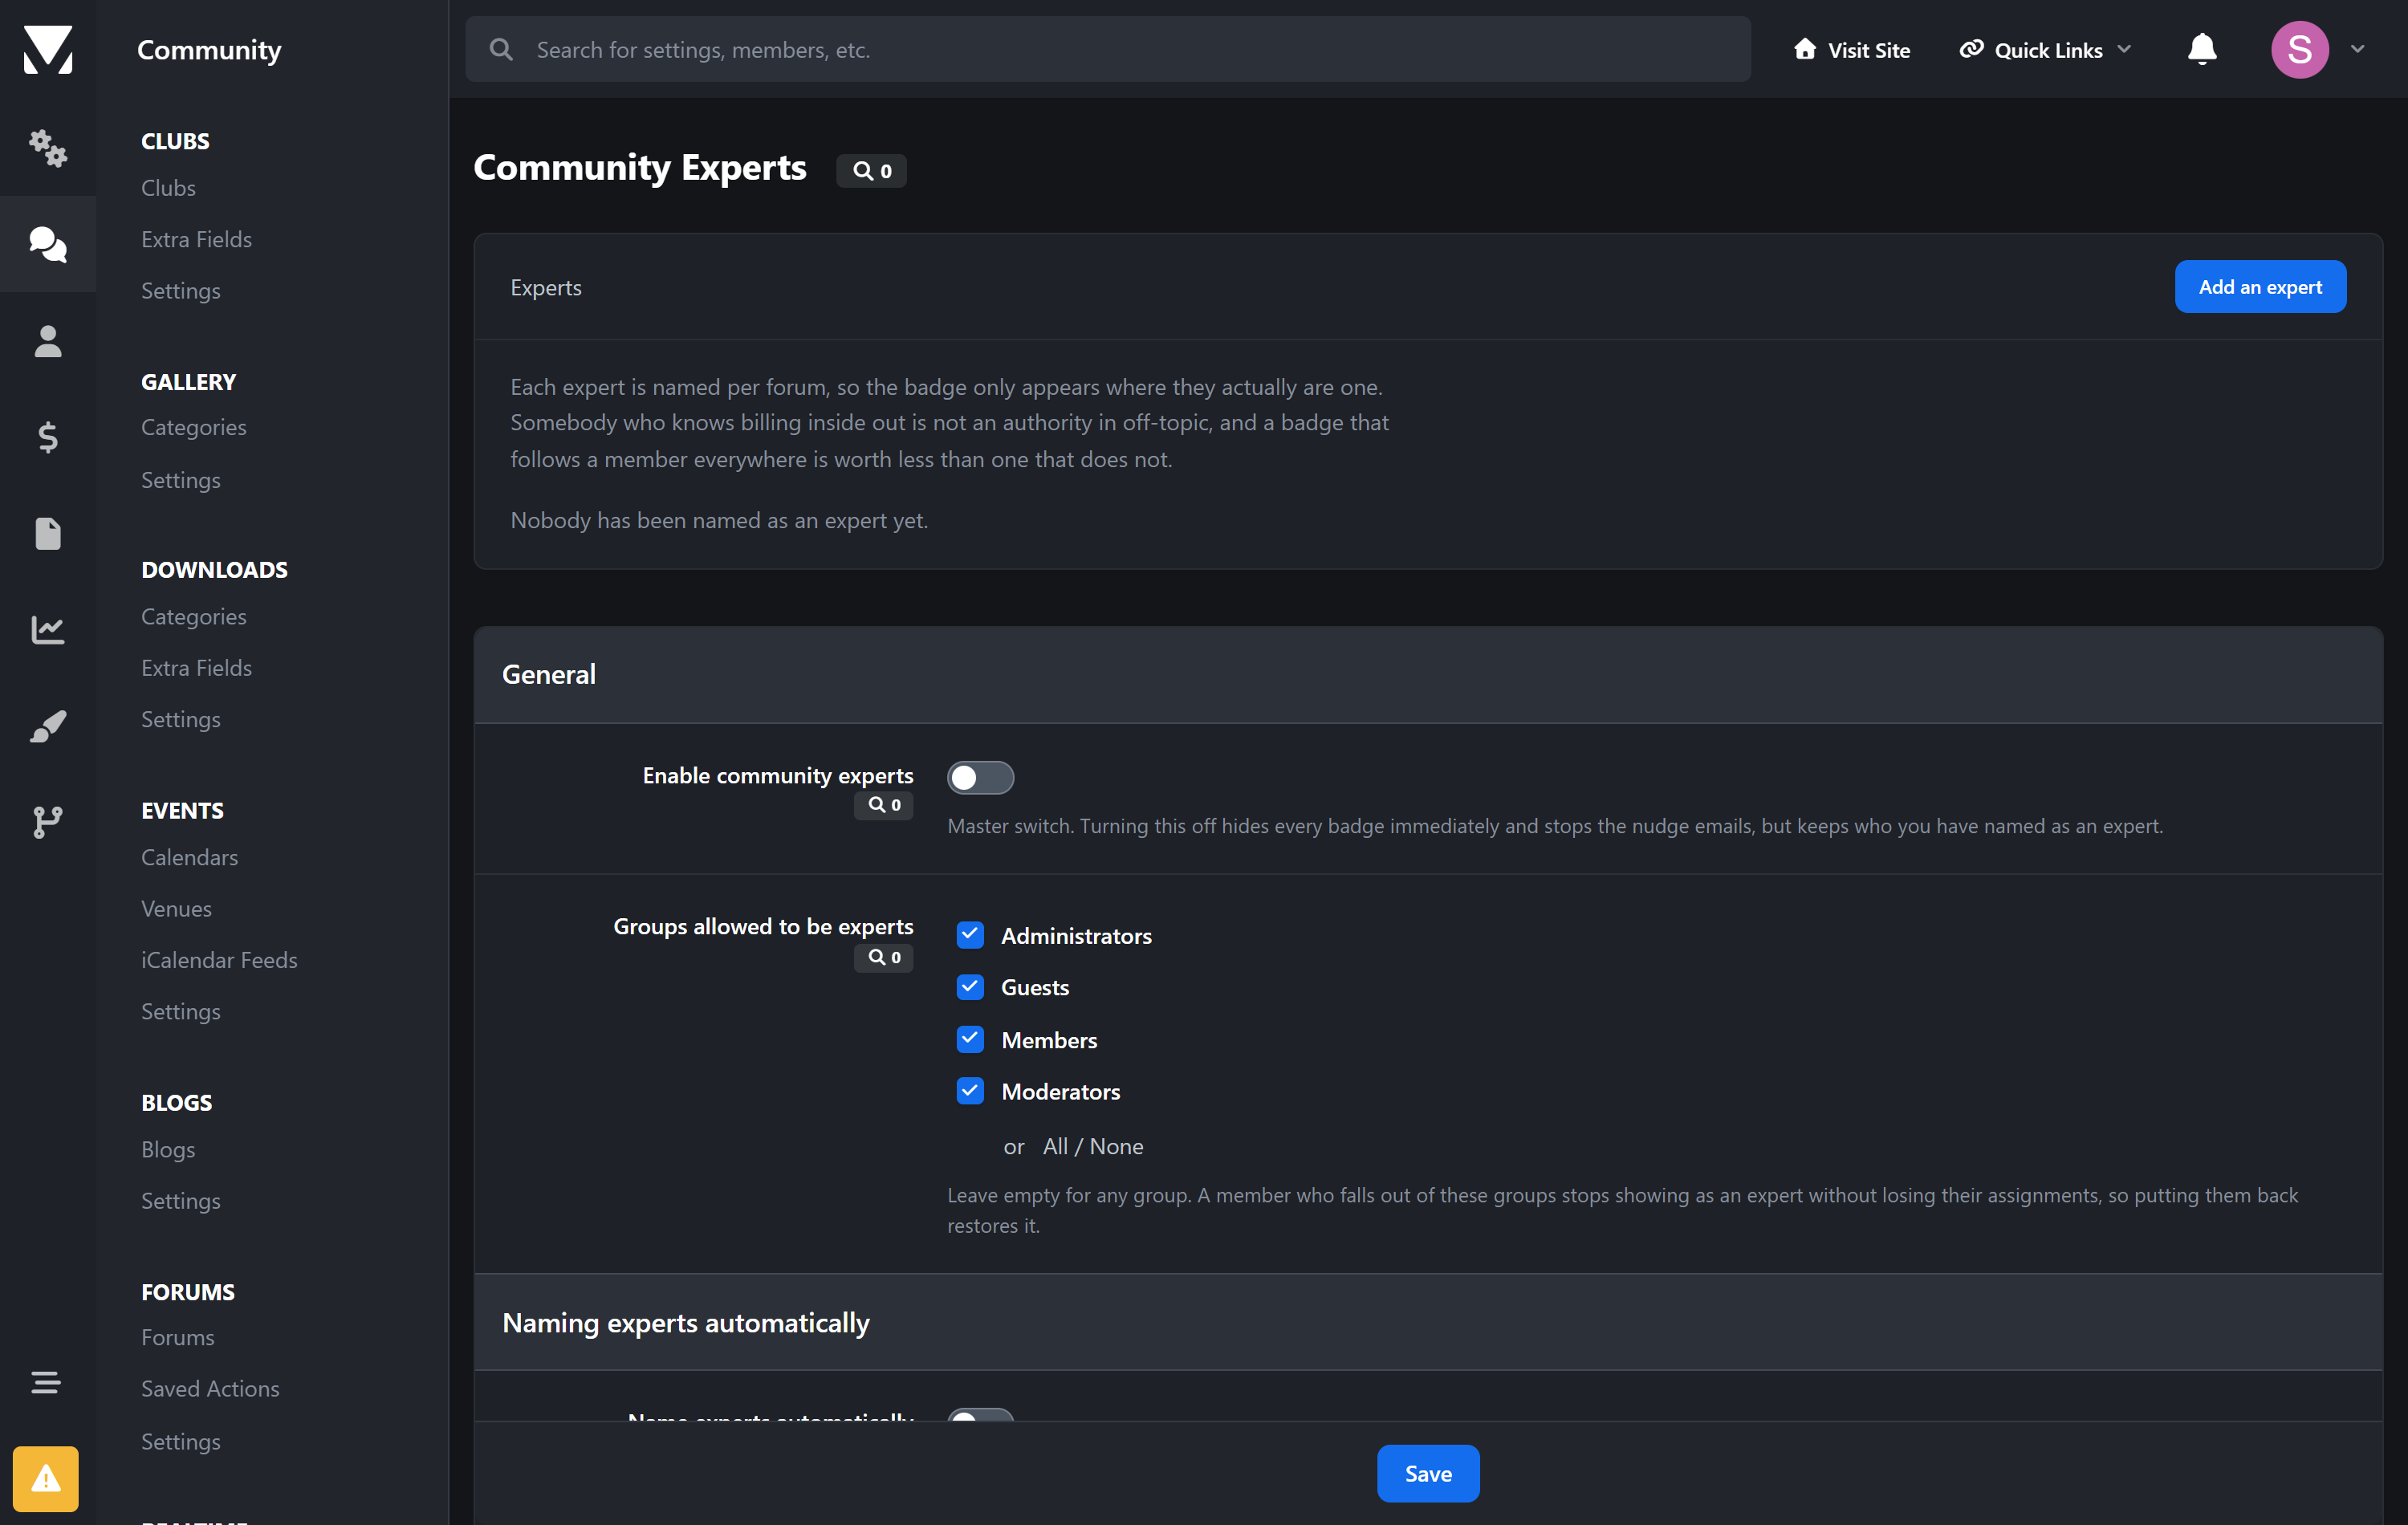The height and width of the screenshot is (1525, 2408).
Task: Click the Save button
Action: (x=1428, y=1473)
